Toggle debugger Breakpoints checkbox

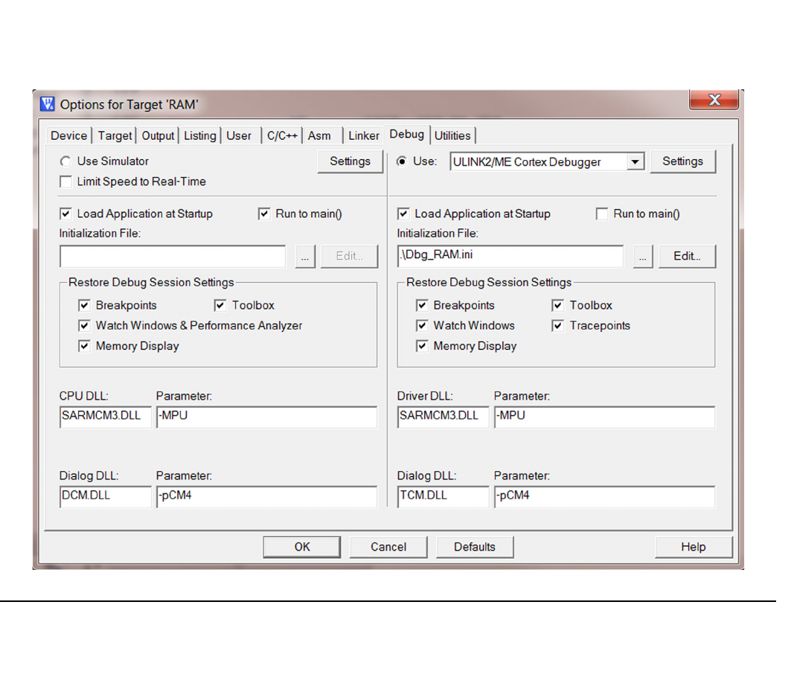[x=422, y=305]
